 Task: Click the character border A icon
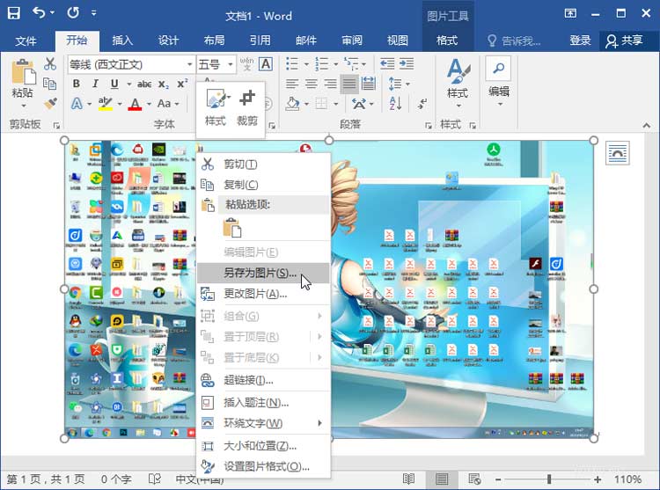point(265,64)
